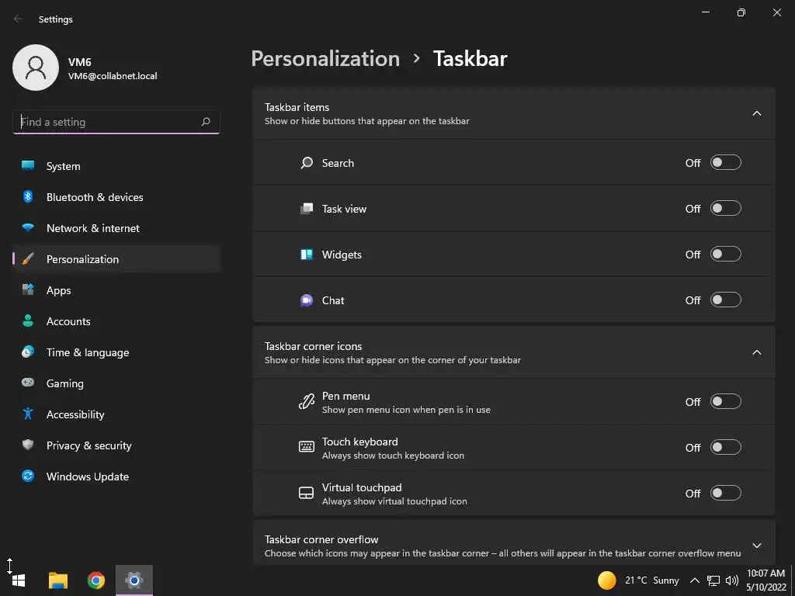
Task: Click the Accessibility icon in sidebar
Action: tap(28, 414)
